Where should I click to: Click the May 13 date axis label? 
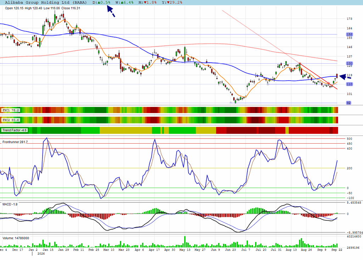pyautogui.click(x=185, y=250)
